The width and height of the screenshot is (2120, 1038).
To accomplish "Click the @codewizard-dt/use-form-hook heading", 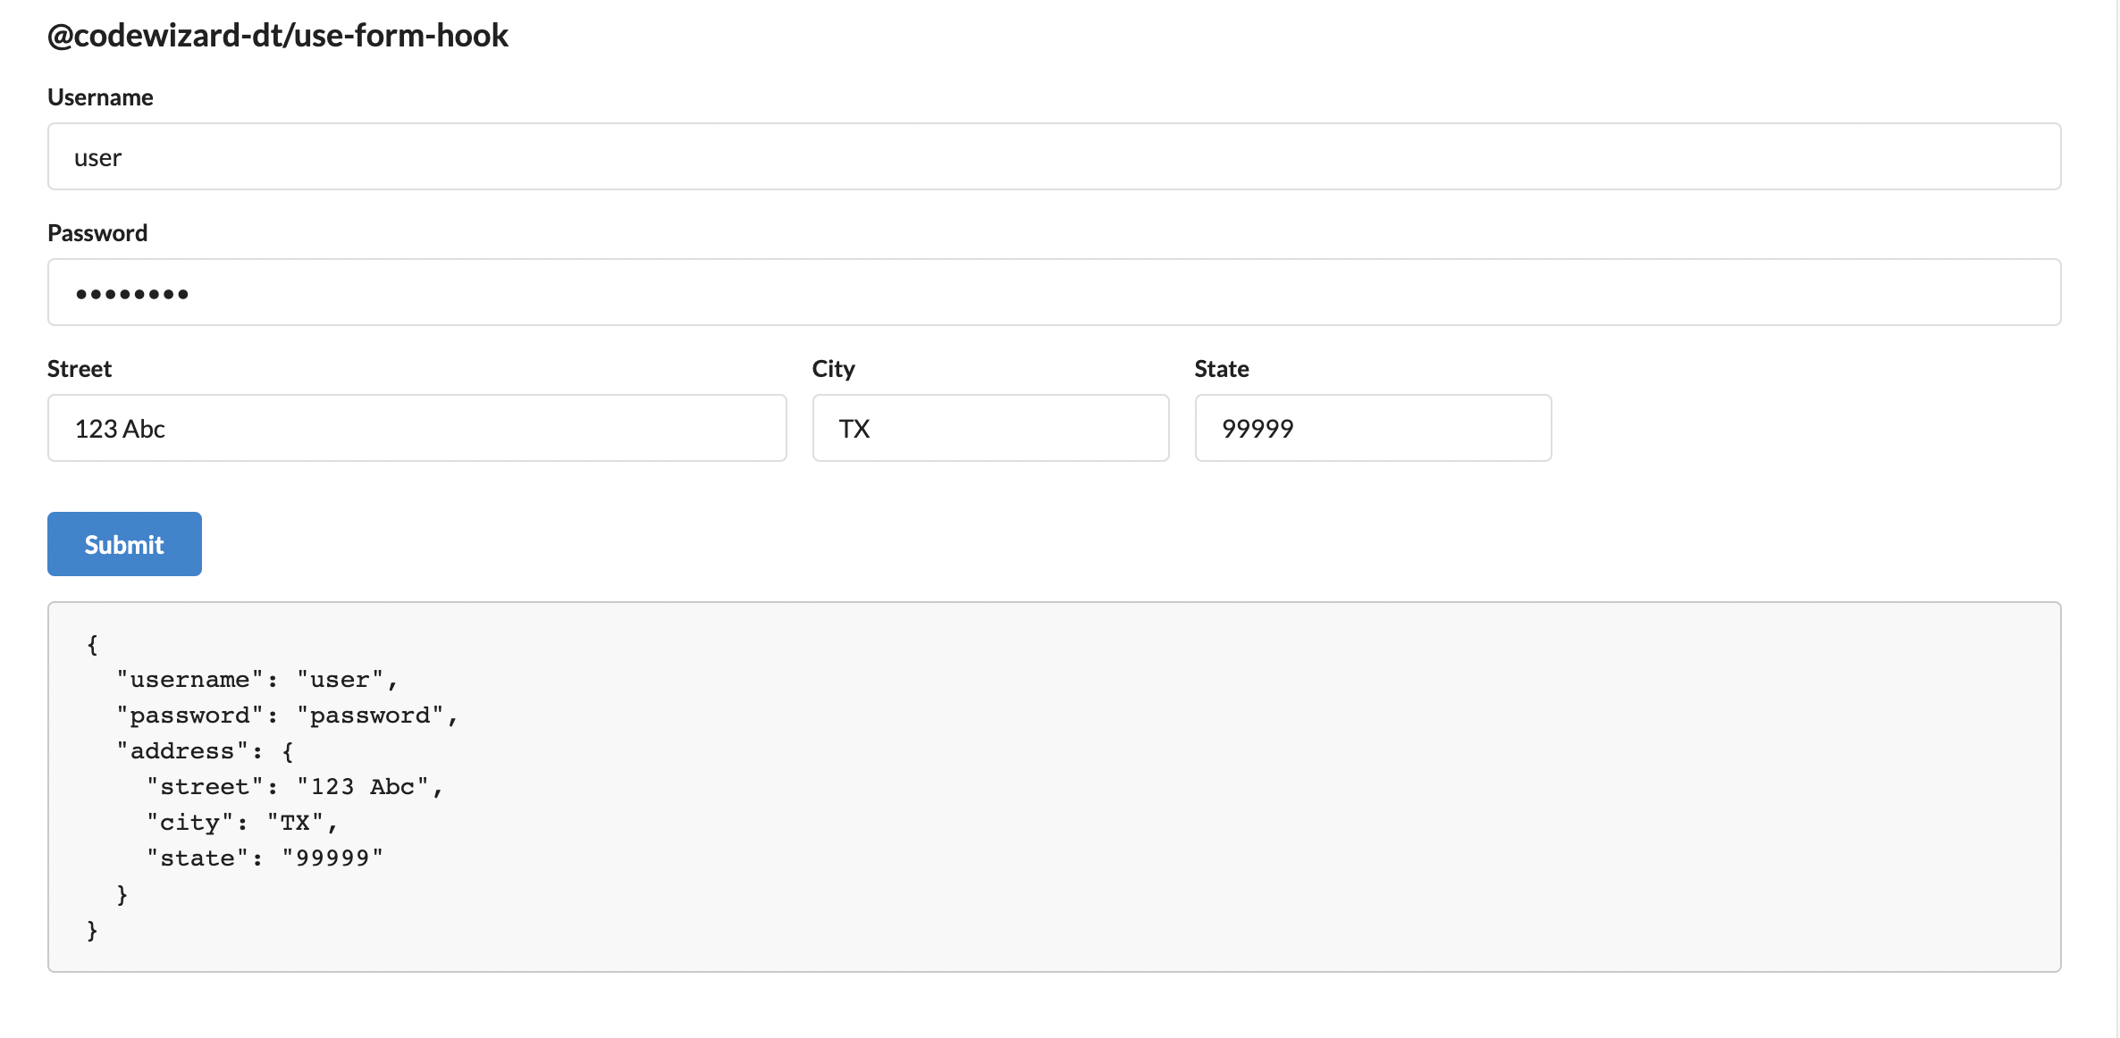I will tap(277, 36).
